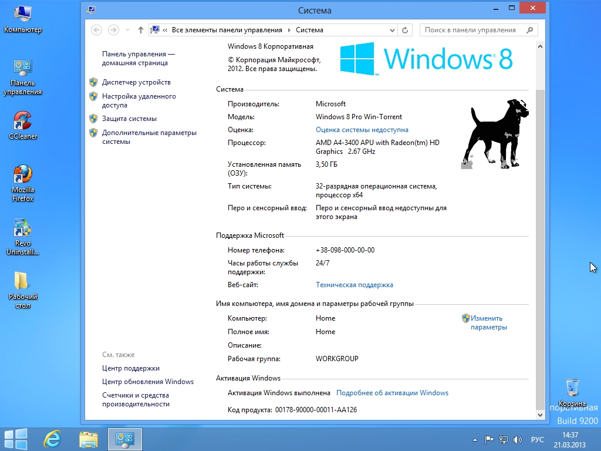Click the volume icon in system tray
This screenshot has height=451, width=601.
(x=517, y=439)
